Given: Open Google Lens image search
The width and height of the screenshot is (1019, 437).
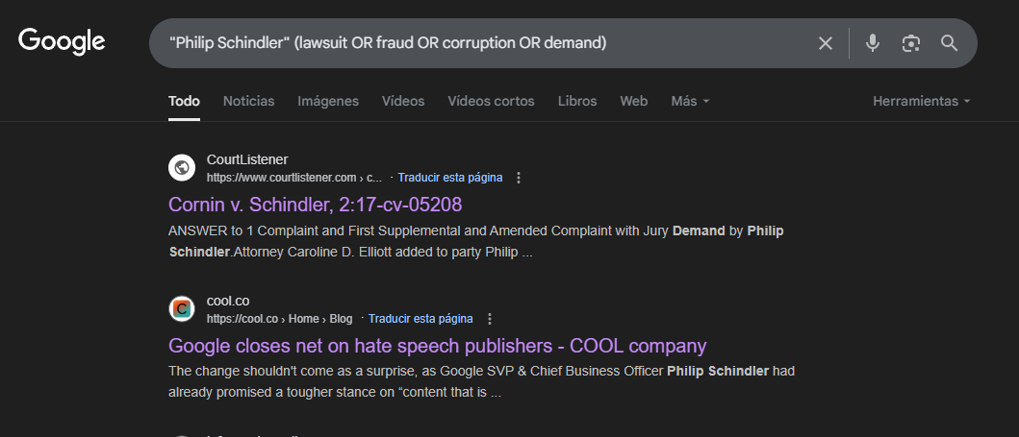Looking at the screenshot, I should (911, 43).
